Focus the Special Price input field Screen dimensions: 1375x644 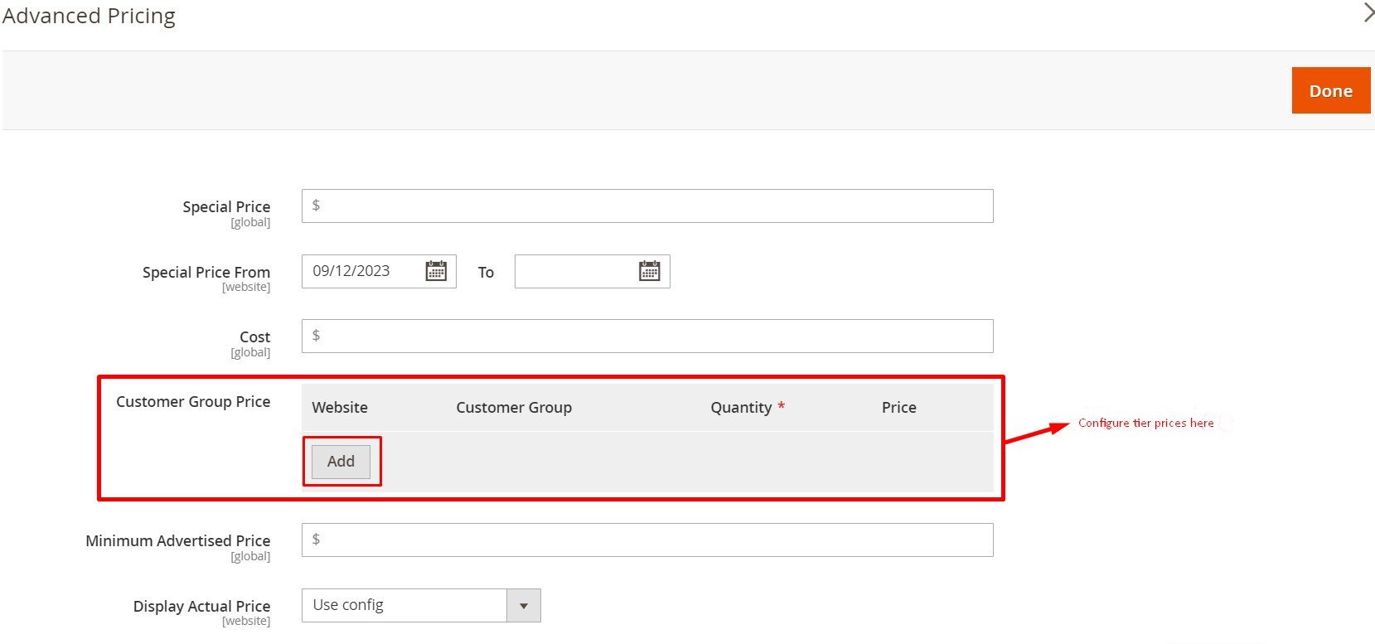647,206
